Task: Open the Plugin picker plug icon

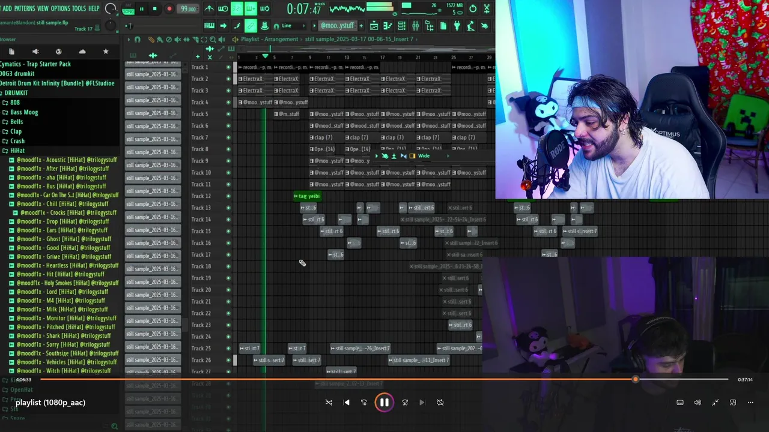Action: coord(457,26)
